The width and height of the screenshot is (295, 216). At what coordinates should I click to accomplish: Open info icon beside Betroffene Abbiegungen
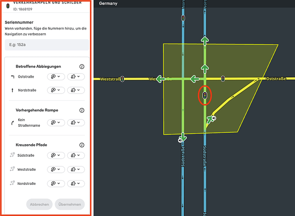(82, 67)
